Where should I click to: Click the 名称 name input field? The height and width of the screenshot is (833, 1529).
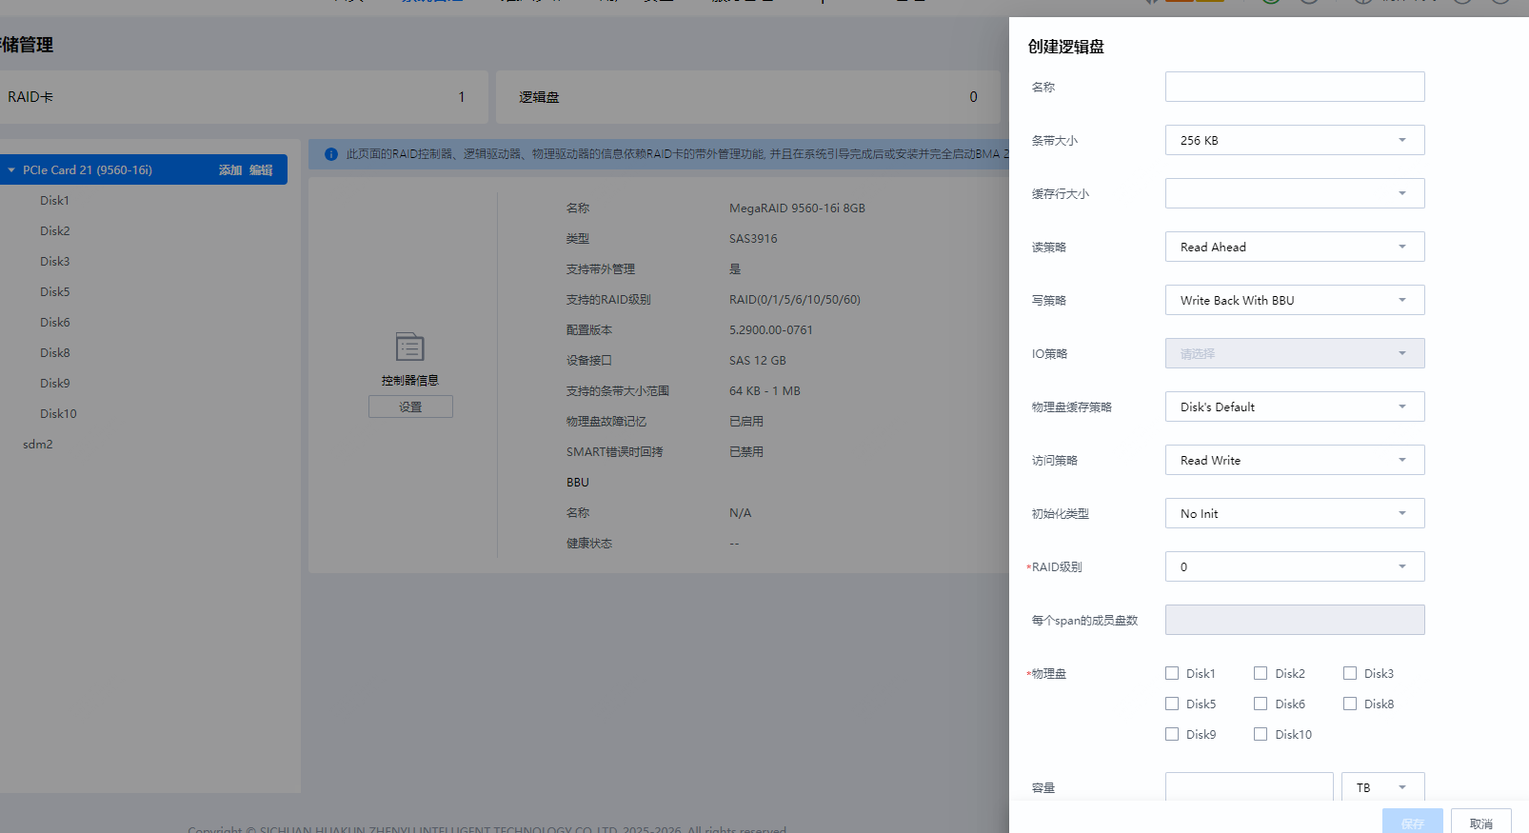pyautogui.click(x=1295, y=87)
